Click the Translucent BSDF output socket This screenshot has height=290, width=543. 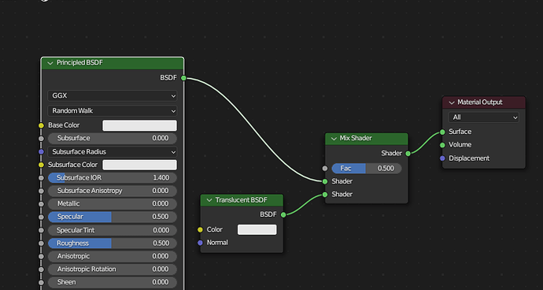coord(283,214)
